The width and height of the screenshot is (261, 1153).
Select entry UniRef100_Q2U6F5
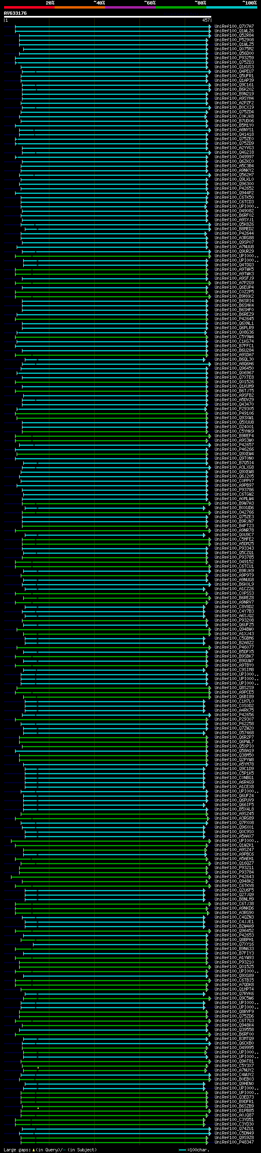coord(234,890)
